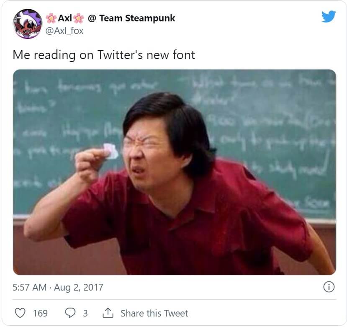The image size is (347, 327).
Task: Like the tweet with the heart icon
Action: 20,313
